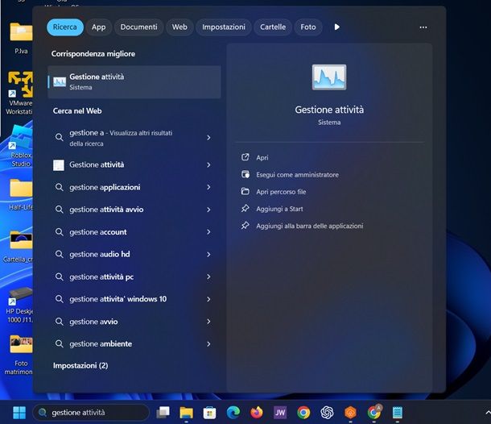Expand gestione attività pc chevron
Screen dimensions: 491x424
tap(208, 277)
